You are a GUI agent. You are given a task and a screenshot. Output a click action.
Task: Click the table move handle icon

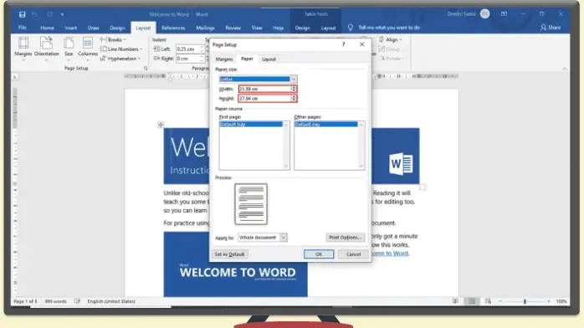click(x=161, y=125)
